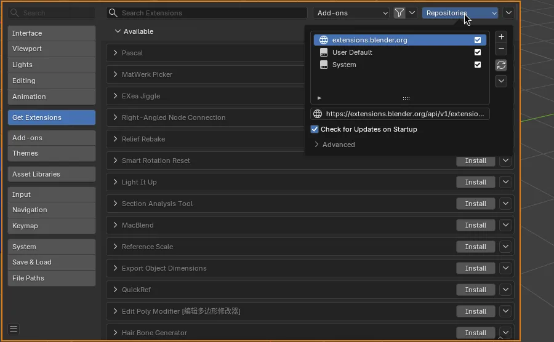Viewport: 554px width, 342px height.
Task: Click the filter funnel icon
Action: click(399, 13)
